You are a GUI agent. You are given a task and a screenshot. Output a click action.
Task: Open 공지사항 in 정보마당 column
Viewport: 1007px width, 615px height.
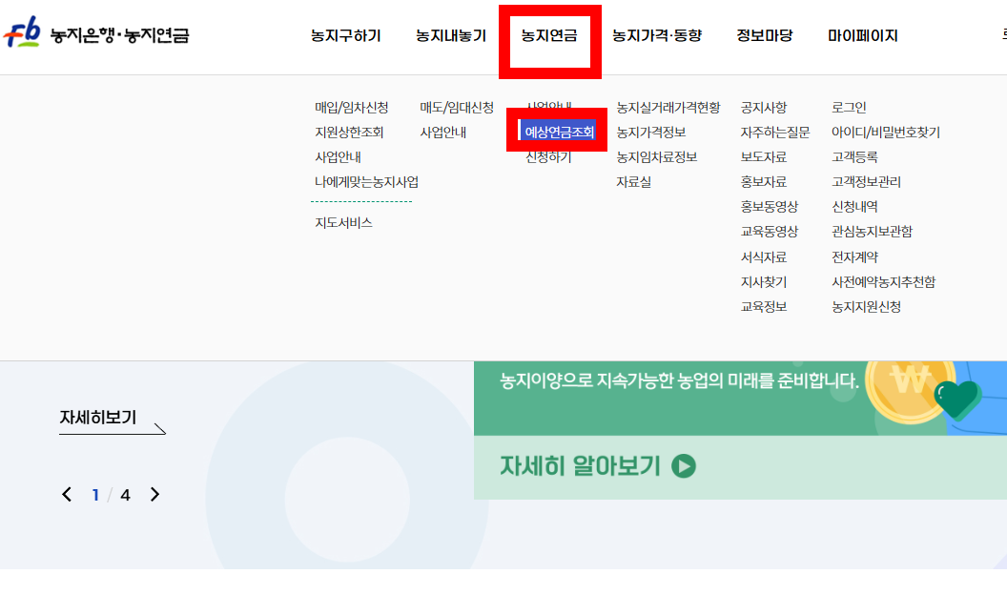[x=763, y=107]
